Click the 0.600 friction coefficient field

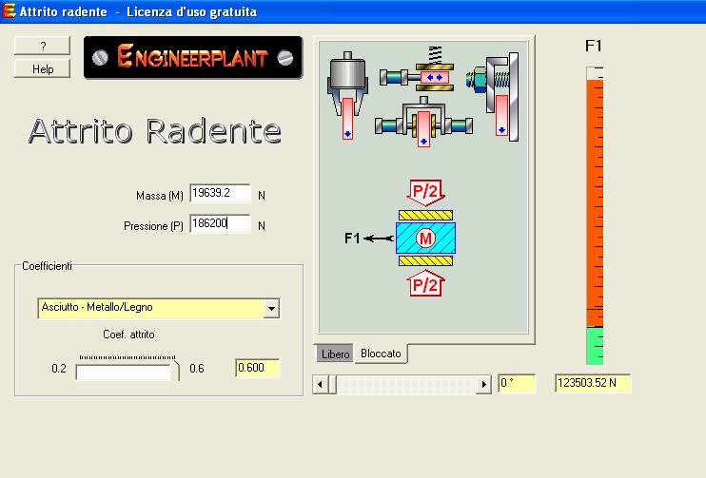point(257,369)
